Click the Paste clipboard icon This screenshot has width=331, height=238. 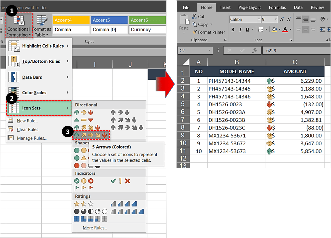click(184, 20)
